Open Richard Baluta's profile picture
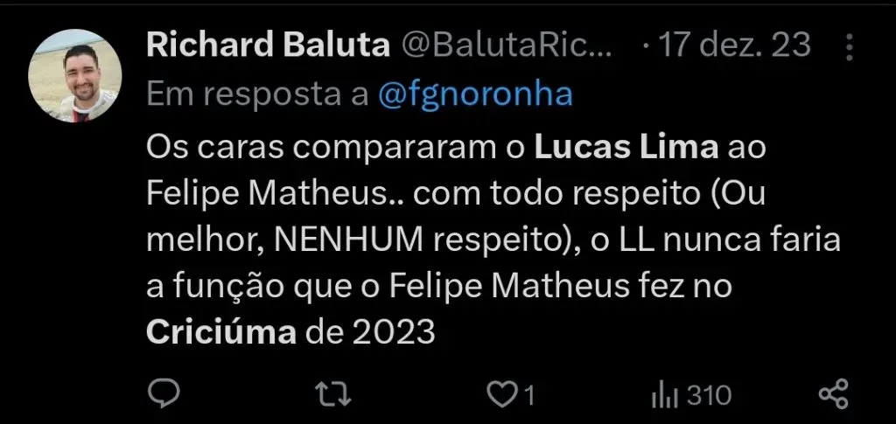The width and height of the screenshot is (896, 424). click(75, 75)
